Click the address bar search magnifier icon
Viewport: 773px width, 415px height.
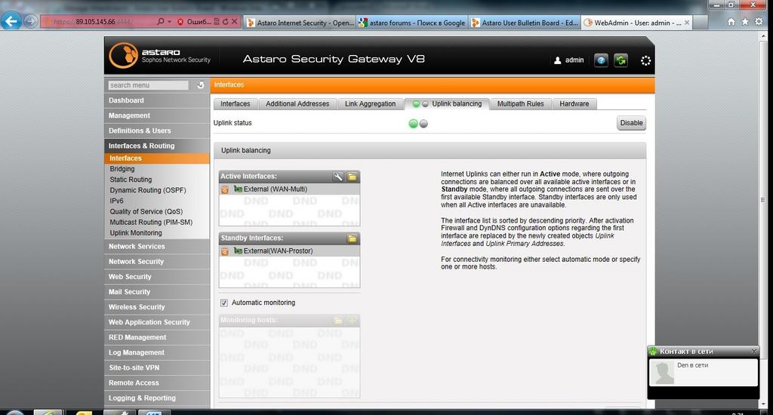pyautogui.click(x=160, y=22)
